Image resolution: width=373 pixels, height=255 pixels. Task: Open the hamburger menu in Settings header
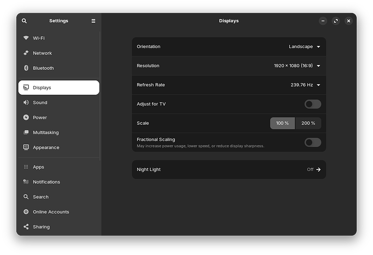point(93,21)
